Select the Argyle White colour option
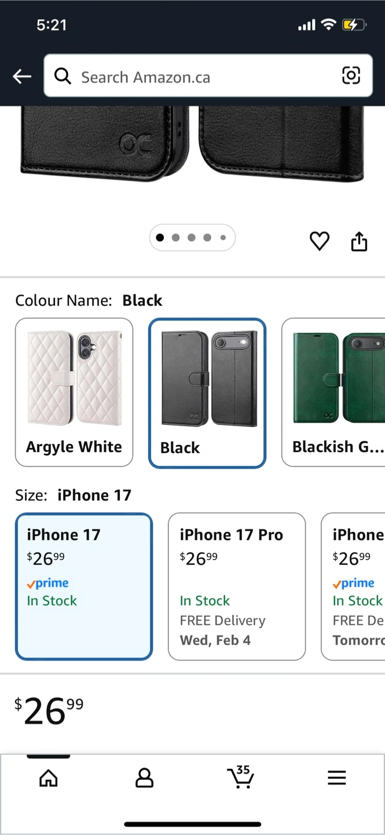The width and height of the screenshot is (385, 835). pyautogui.click(x=74, y=392)
